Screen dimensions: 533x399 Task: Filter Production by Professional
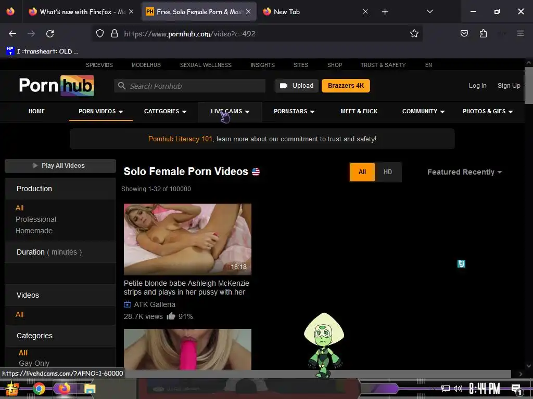pos(36,220)
